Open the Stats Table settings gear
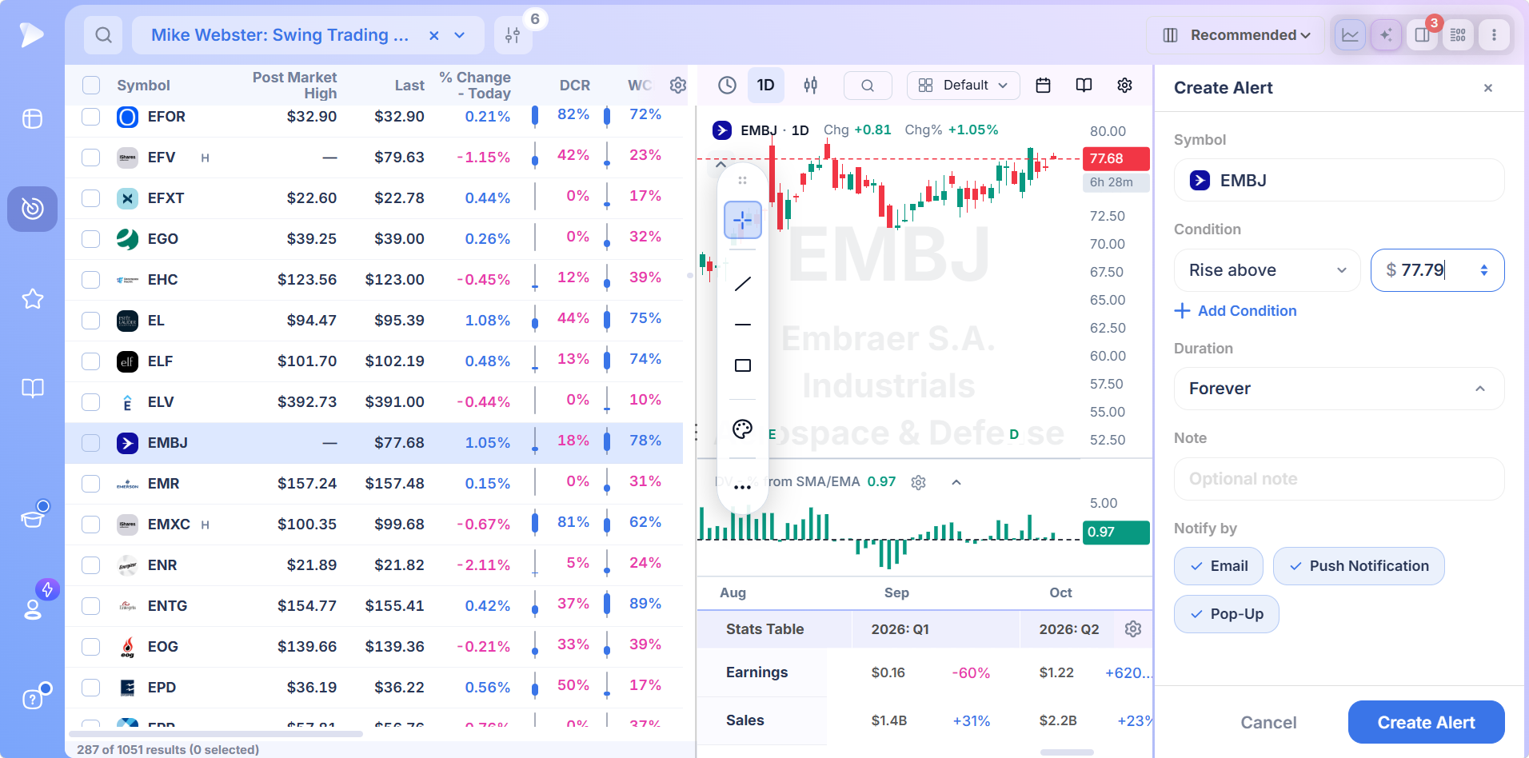 [1133, 629]
